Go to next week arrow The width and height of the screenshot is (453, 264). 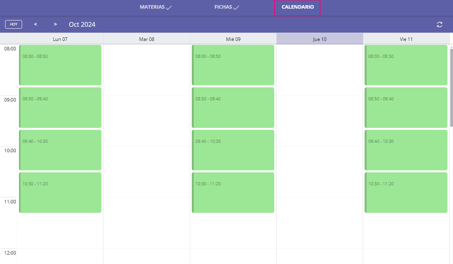tap(55, 24)
